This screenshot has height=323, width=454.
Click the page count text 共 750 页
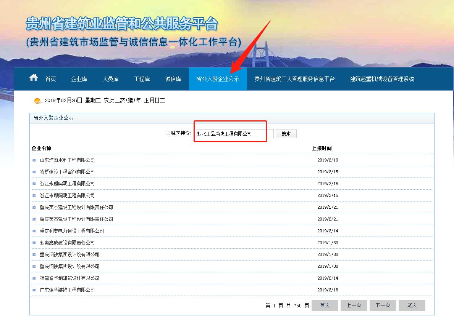tap(298, 305)
